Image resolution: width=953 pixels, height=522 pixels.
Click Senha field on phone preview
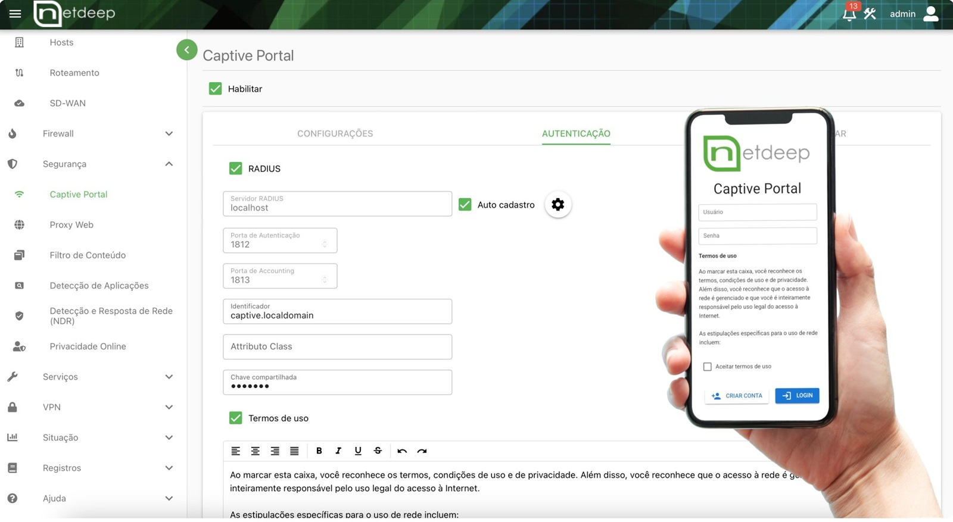click(758, 236)
